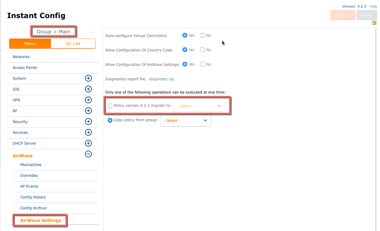Expand the VPN section plus icon
Viewport: 380px width, 231px height.
pyautogui.click(x=88, y=100)
